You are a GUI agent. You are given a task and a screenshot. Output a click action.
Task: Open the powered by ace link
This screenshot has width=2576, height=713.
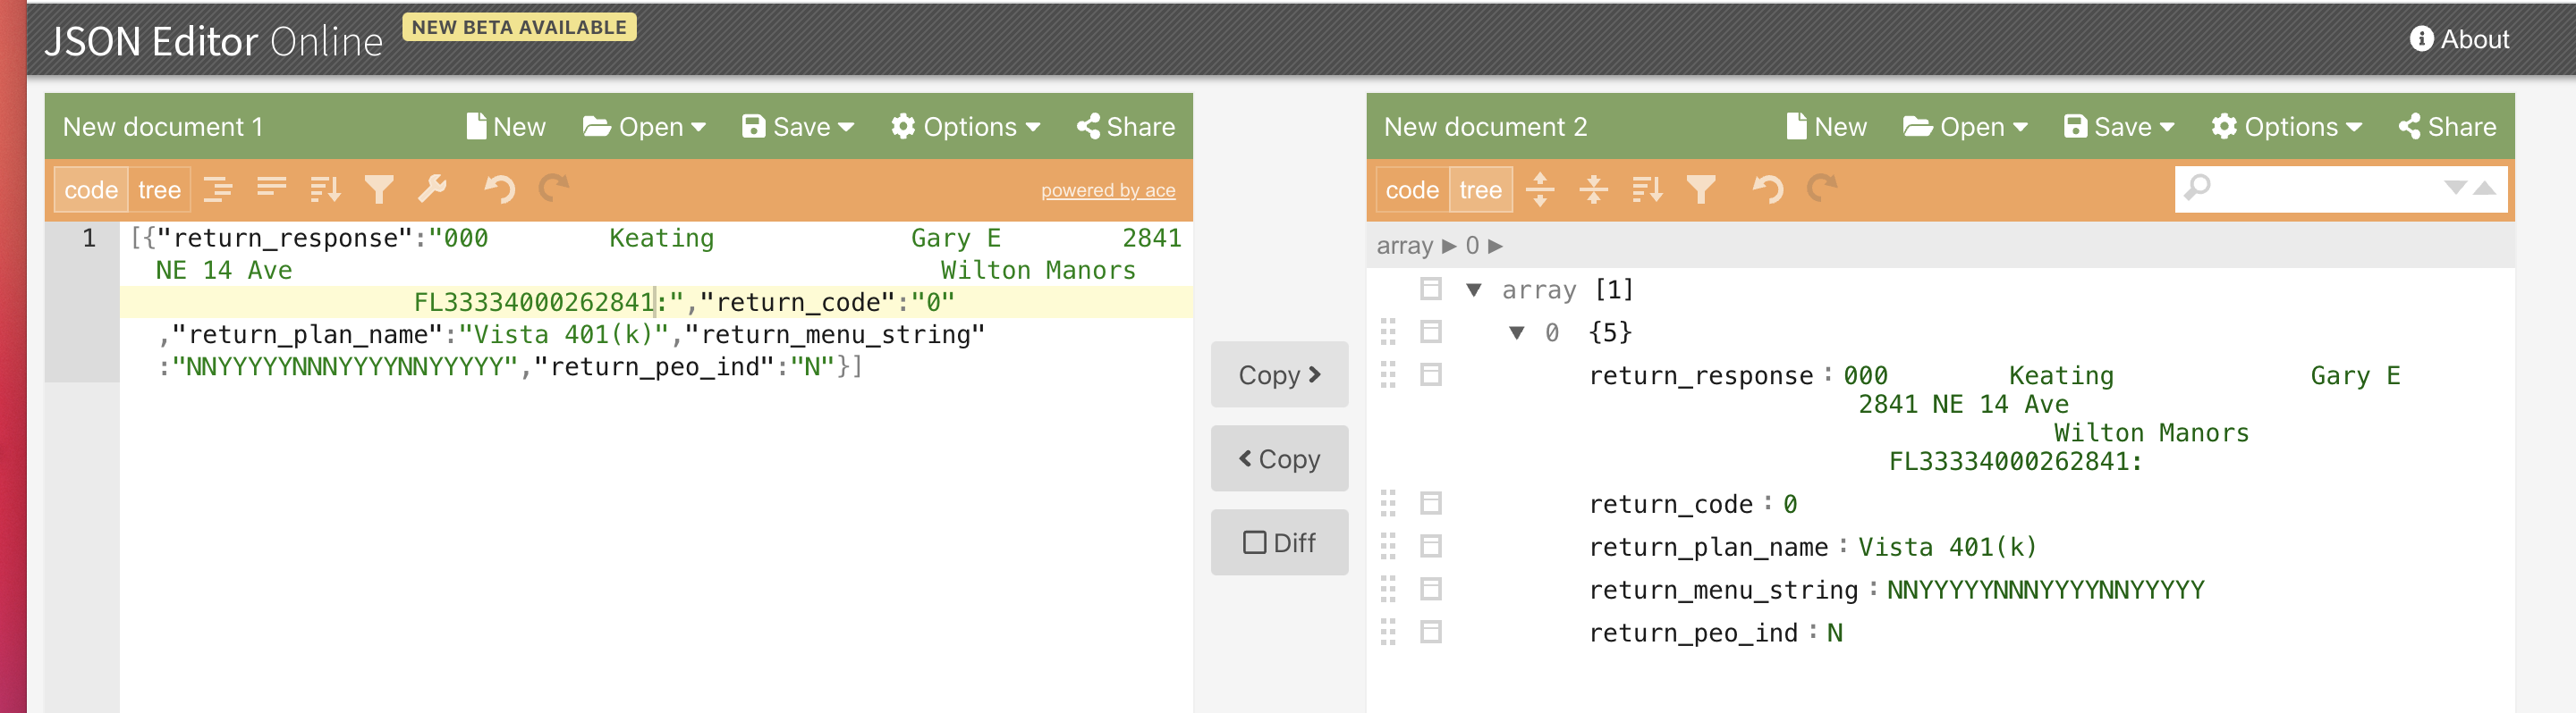[x=1107, y=190]
